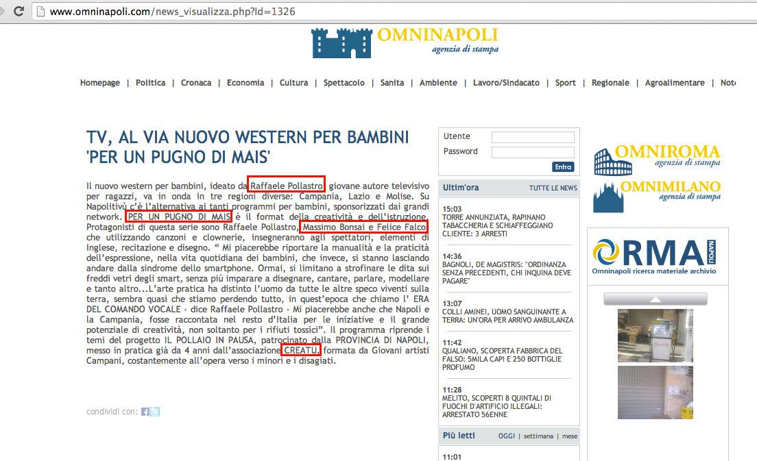
Task: Click the word CREATU in the article
Action: coord(301,350)
